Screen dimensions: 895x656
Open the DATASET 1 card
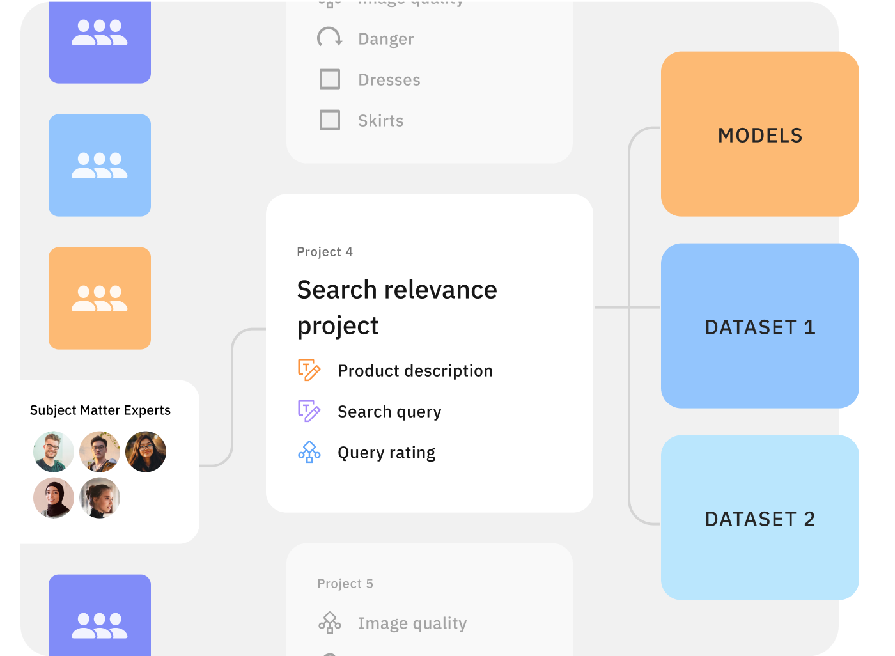[x=759, y=327]
